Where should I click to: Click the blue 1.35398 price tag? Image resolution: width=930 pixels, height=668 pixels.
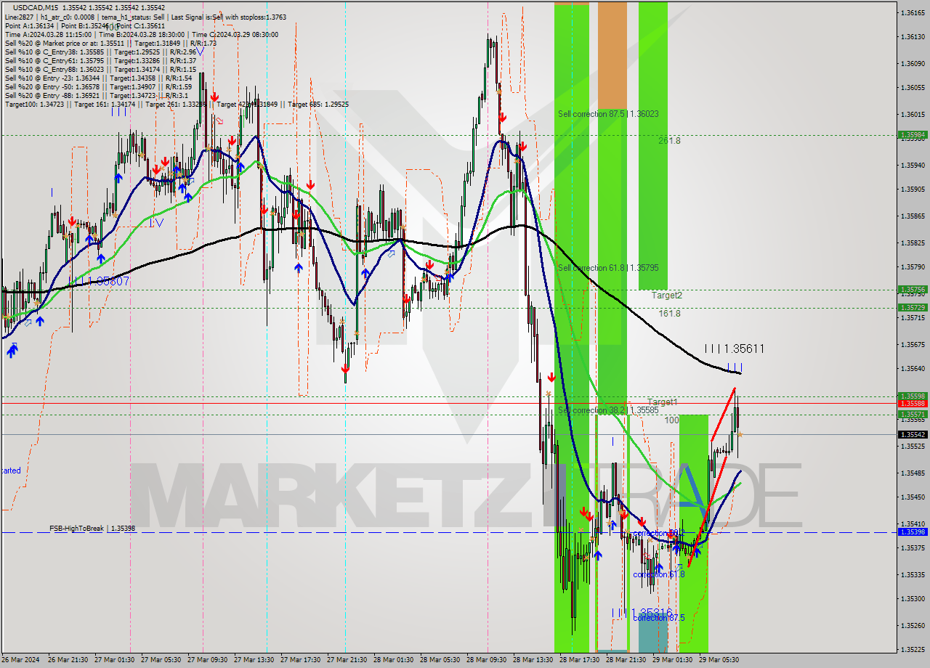913,532
